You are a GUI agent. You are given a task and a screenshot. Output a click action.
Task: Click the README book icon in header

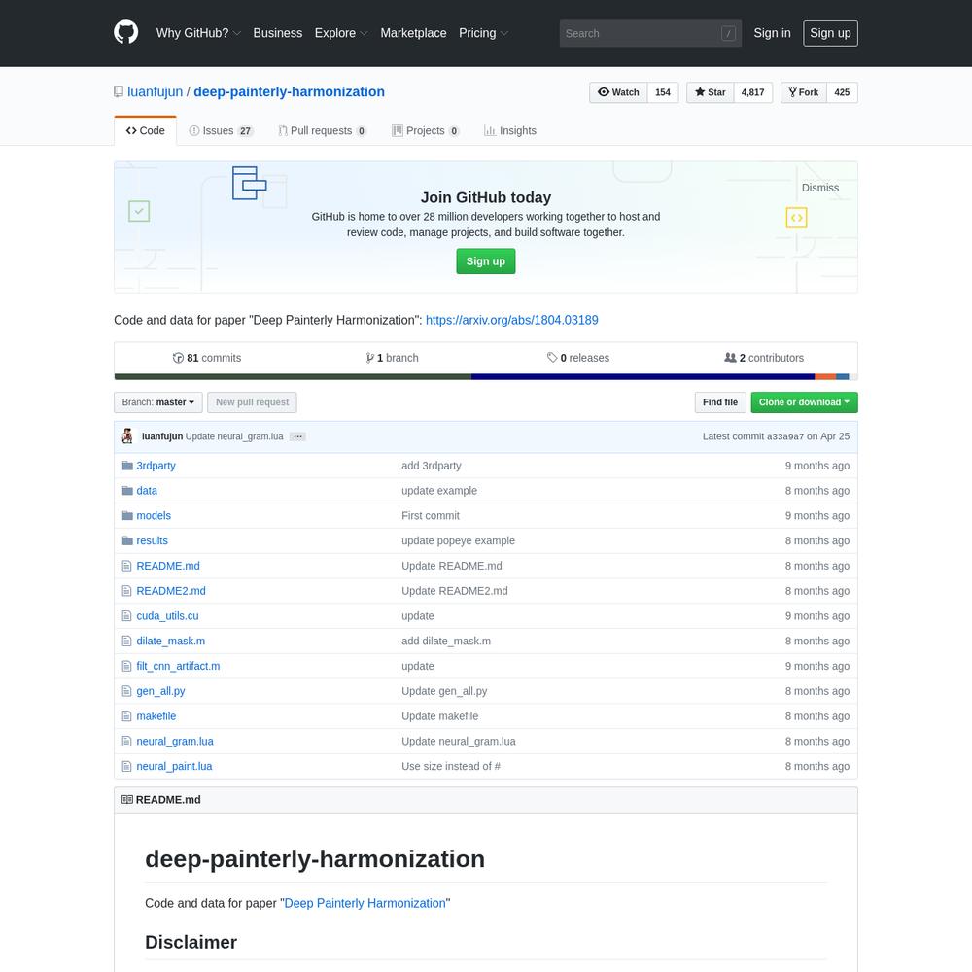click(127, 800)
